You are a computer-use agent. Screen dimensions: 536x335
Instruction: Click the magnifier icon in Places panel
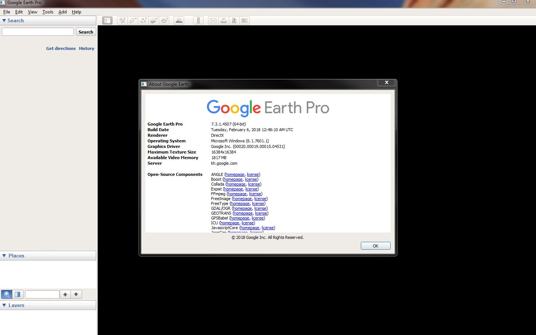pyautogui.click(x=7, y=294)
